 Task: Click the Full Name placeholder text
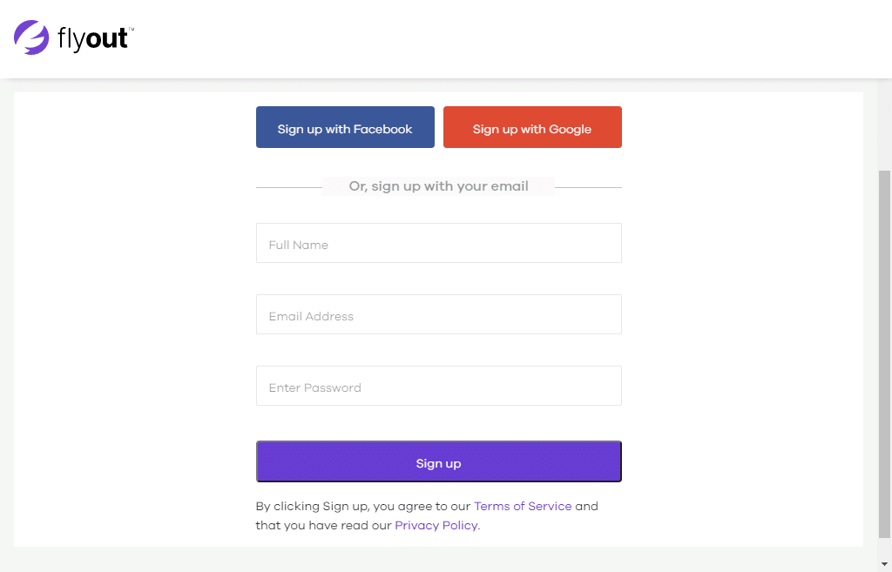pos(298,245)
